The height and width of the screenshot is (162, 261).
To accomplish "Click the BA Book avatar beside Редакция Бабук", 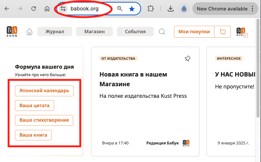I will click(186, 143).
